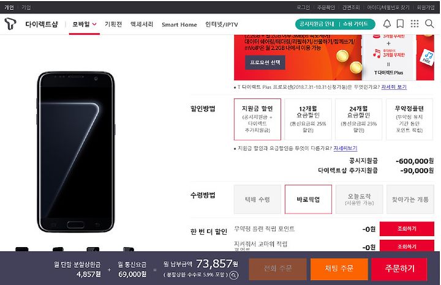Open 자세히 보기 link for T 다이렉트 Plus

click(x=394, y=87)
